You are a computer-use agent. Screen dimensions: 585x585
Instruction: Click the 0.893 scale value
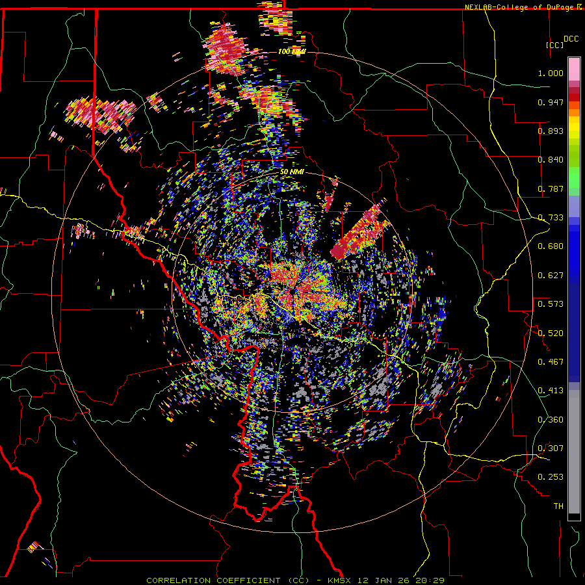pos(551,131)
